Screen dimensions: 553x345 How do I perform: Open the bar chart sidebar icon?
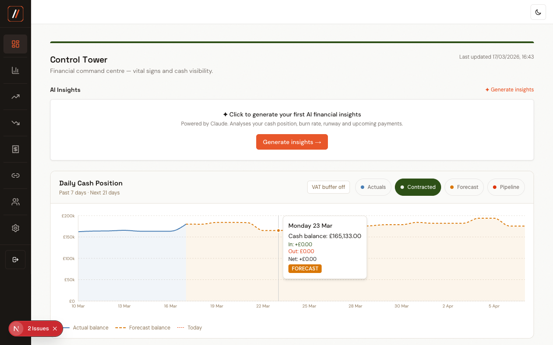pyautogui.click(x=16, y=70)
